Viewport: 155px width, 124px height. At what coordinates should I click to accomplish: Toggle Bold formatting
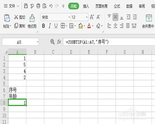(x=43, y=26)
